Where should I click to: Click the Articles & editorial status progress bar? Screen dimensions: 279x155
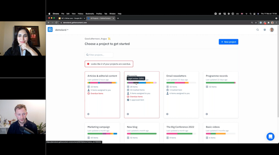pos(102,83)
